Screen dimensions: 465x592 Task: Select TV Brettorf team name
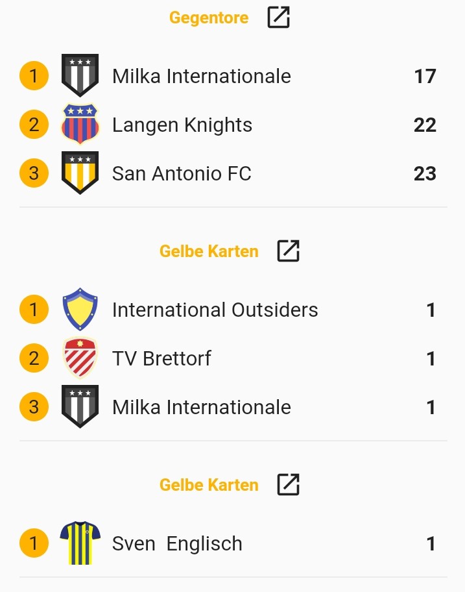pos(161,358)
